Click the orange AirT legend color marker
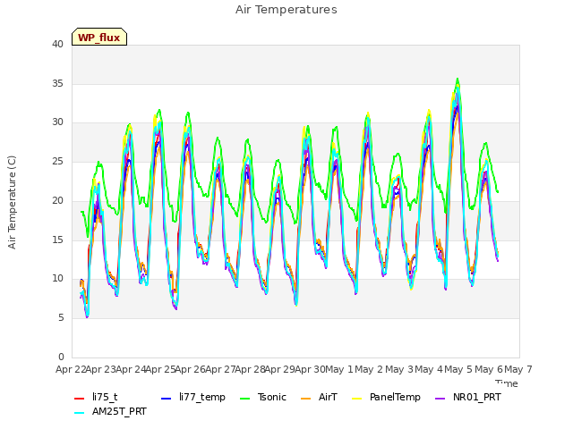573x429 pixels. point(306,398)
